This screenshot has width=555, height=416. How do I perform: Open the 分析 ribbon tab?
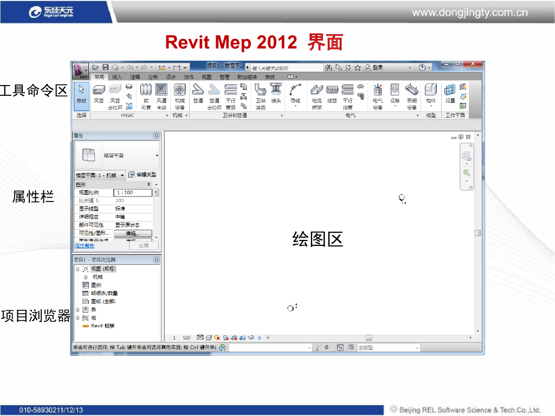(153, 77)
